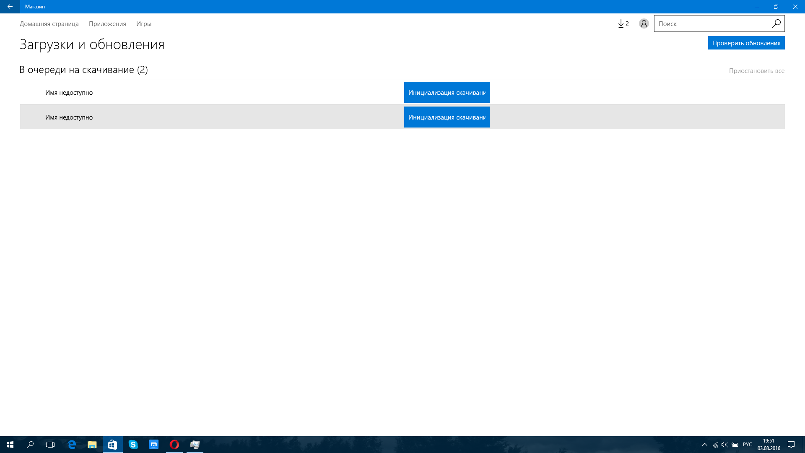Screen dimensions: 805x453
Task: Open the downloads indicator icon
Action: (x=623, y=24)
